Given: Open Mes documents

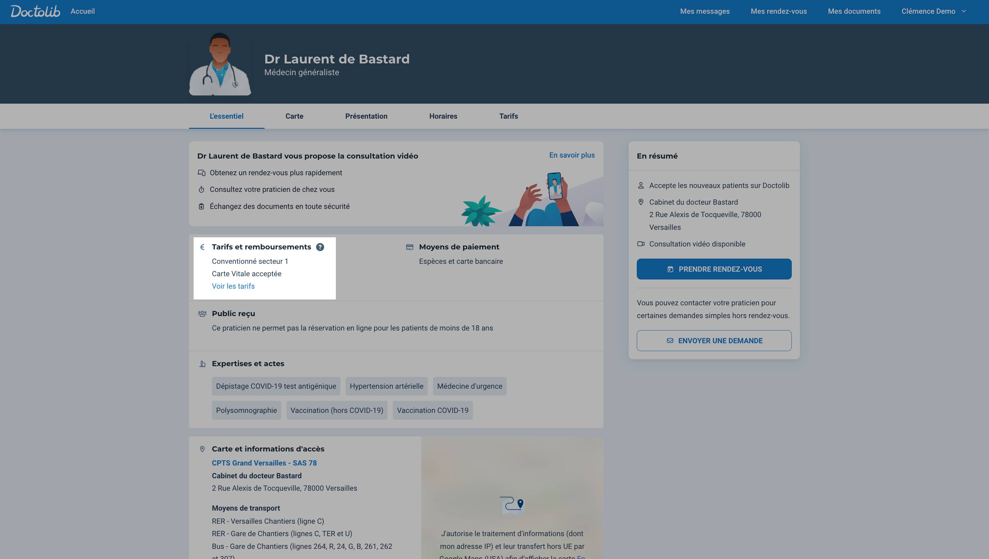Looking at the screenshot, I should [854, 11].
